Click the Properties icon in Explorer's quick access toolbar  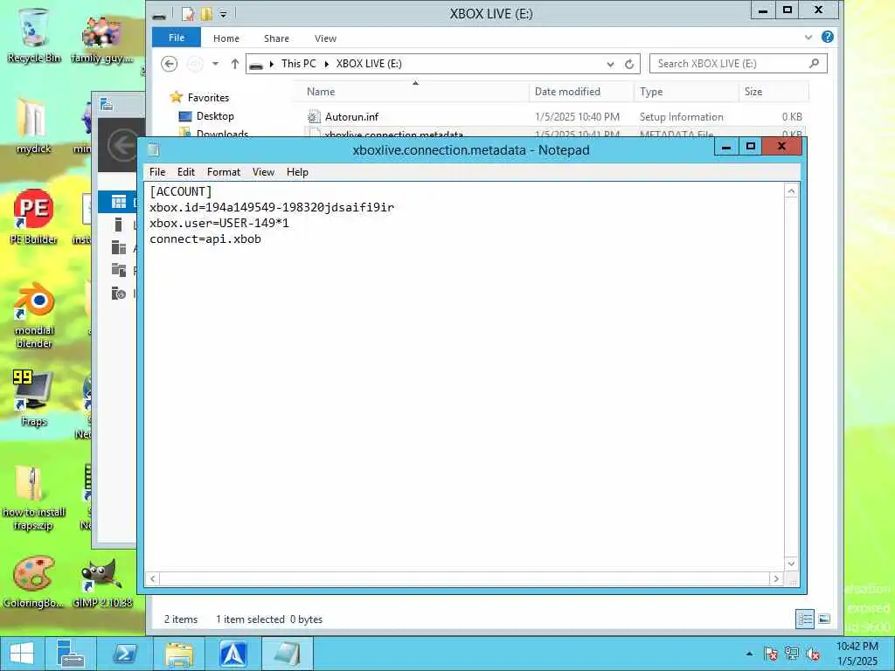pos(188,13)
